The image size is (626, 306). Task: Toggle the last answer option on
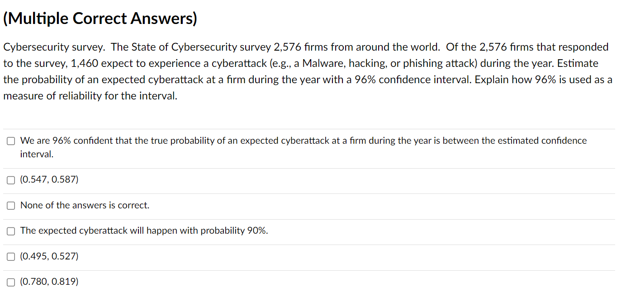[11, 282]
